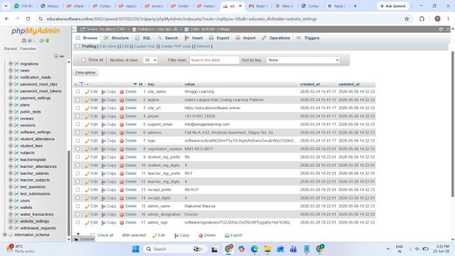Select checkbox for tagline row
This screenshot has width=455, height=256.
coord(78,100)
